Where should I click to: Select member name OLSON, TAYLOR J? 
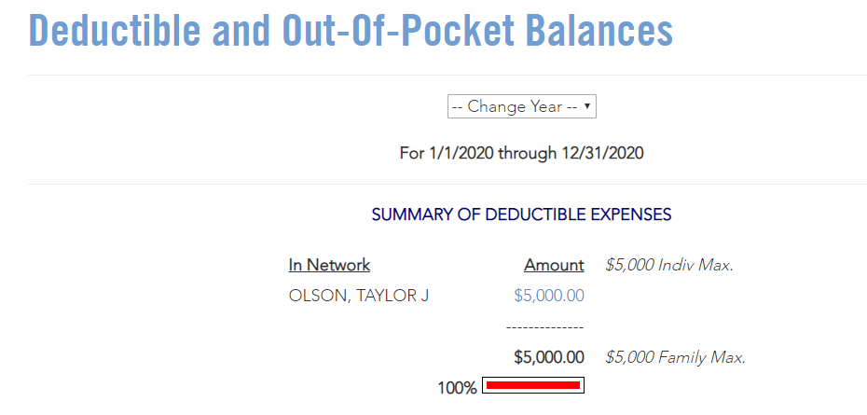359,296
